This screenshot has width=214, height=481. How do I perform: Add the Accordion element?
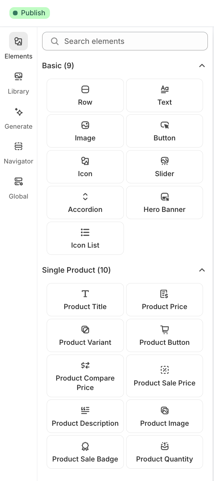point(85,202)
